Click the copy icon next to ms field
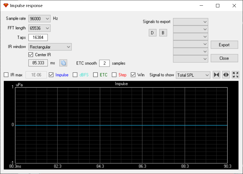Viewport: 243px width, 174px height. coord(63,63)
